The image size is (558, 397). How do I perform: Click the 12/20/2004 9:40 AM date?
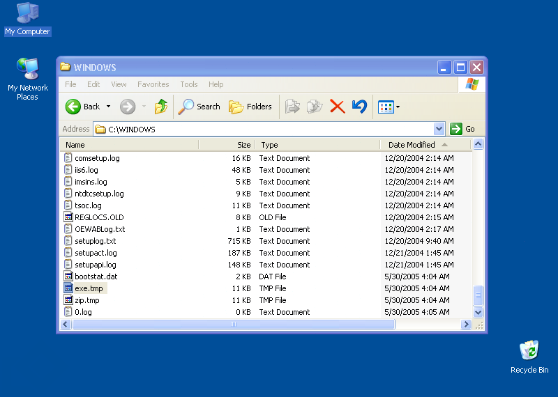(419, 241)
